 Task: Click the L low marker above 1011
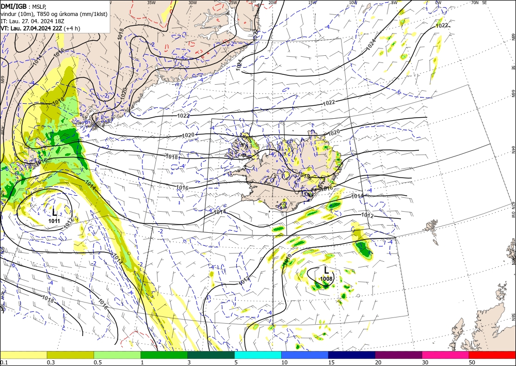[55, 212]
